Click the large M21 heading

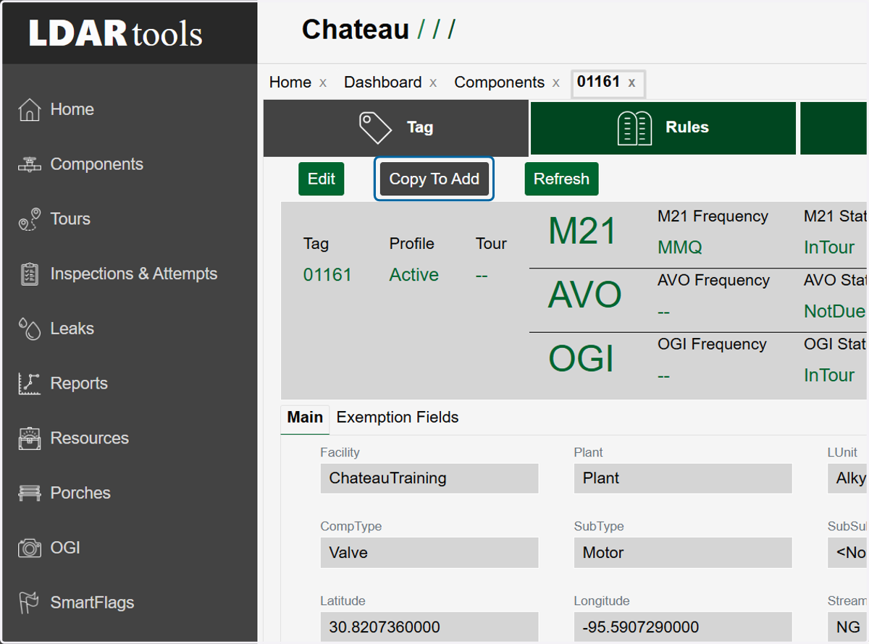pos(583,232)
